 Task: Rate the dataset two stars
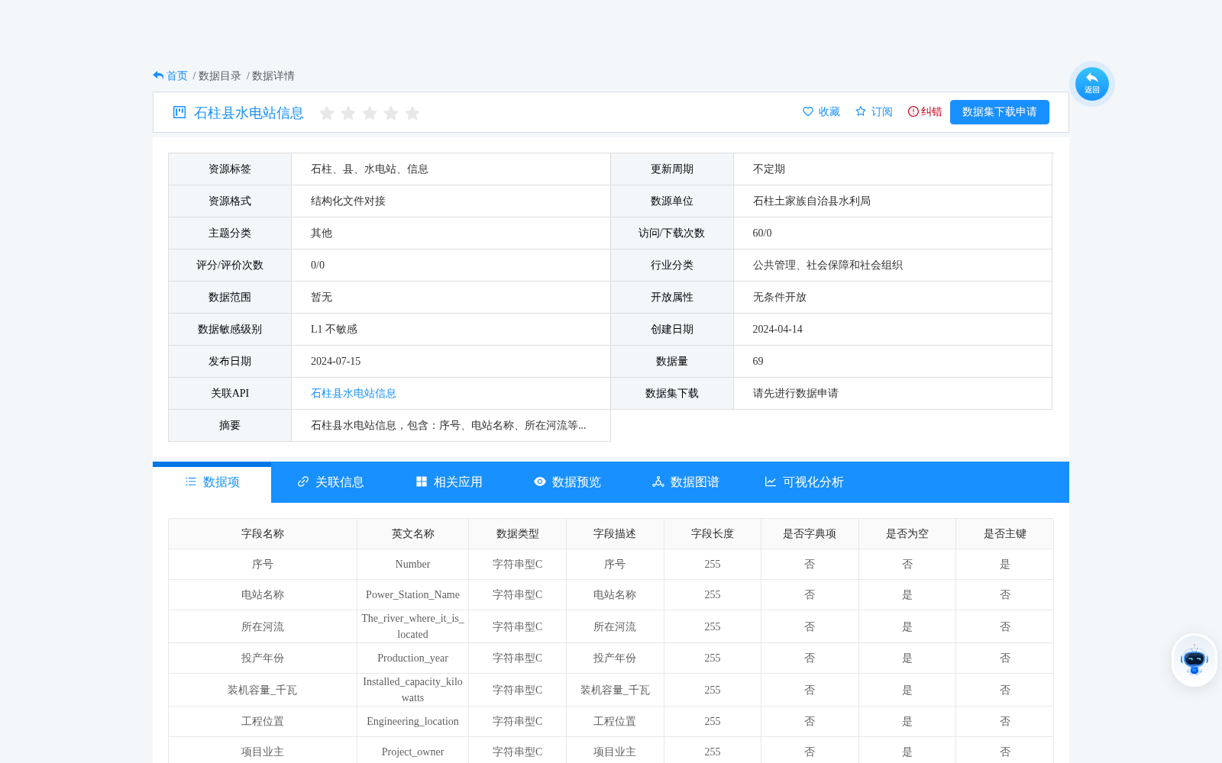click(x=348, y=113)
